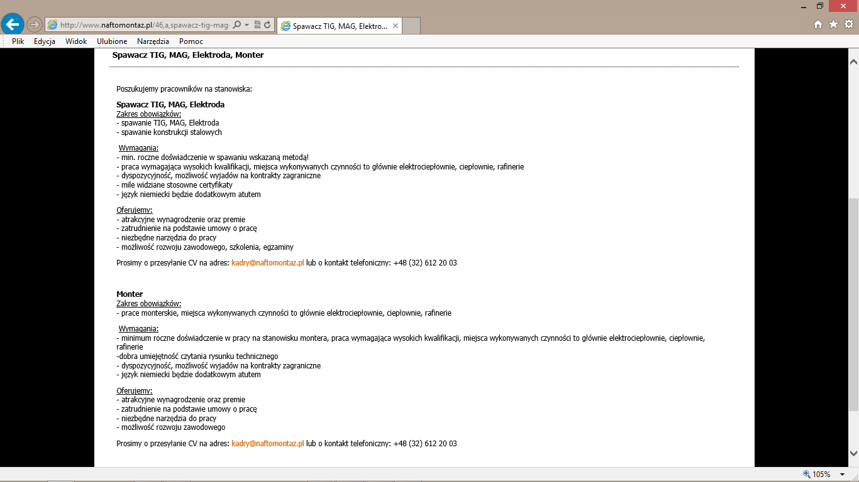
Task: Click 'możliwość rozwoju zawodowego, szkolenia, egzaminy' line
Action: click(x=205, y=247)
